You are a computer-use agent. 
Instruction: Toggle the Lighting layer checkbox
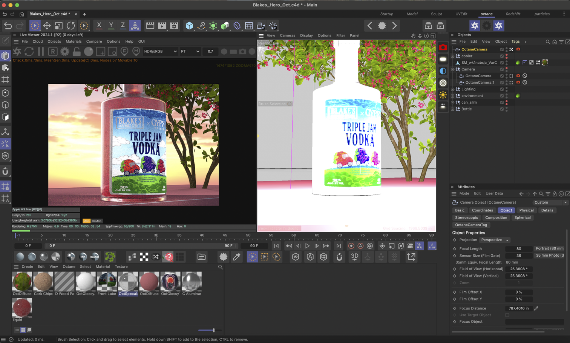click(x=502, y=89)
